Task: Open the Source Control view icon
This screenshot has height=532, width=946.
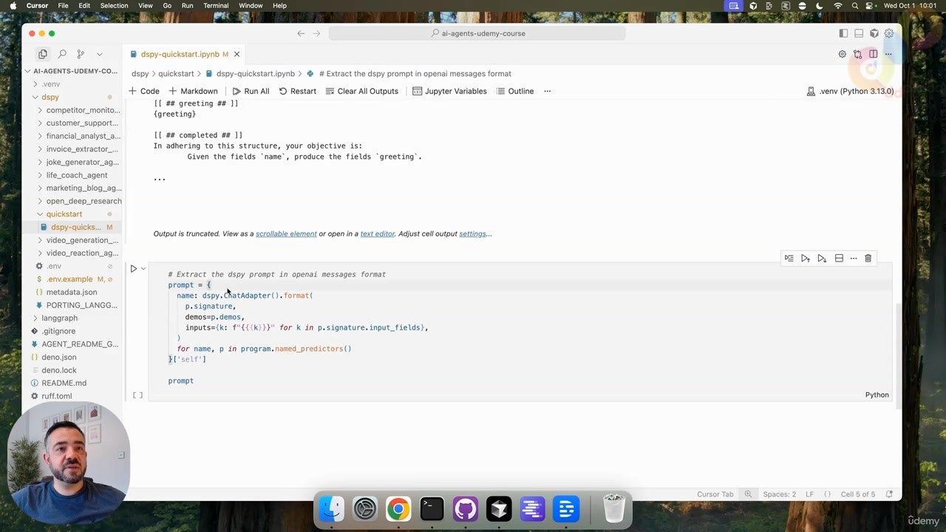Action: coord(81,54)
